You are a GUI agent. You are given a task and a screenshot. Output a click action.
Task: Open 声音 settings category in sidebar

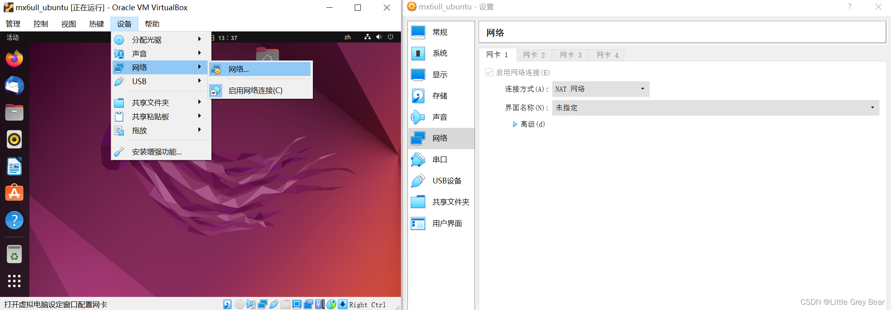[x=441, y=117]
